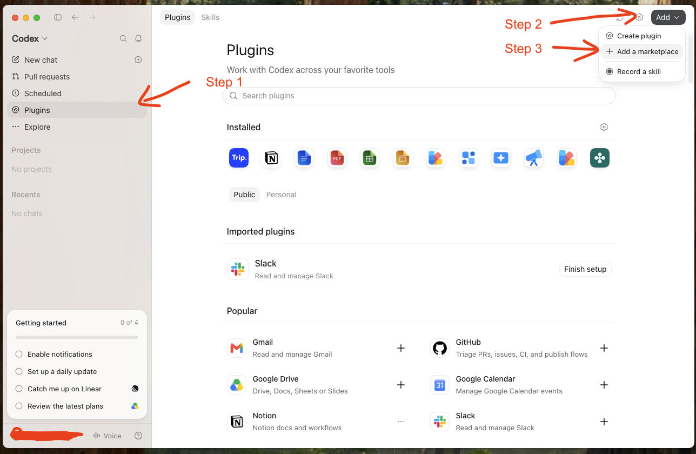Image resolution: width=696 pixels, height=454 pixels.
Task: Check off Enable notifications
Action: click(x=19, y=354)
